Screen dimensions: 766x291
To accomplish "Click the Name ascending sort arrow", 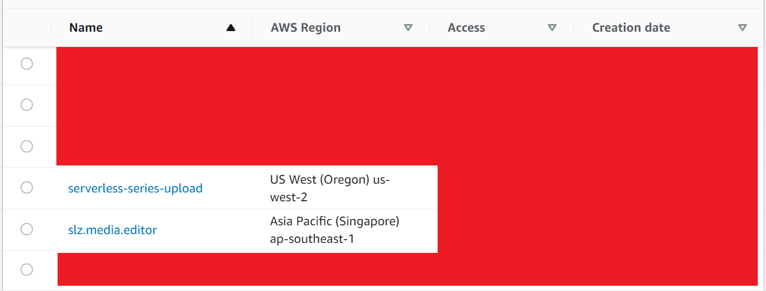I will 231,28.
